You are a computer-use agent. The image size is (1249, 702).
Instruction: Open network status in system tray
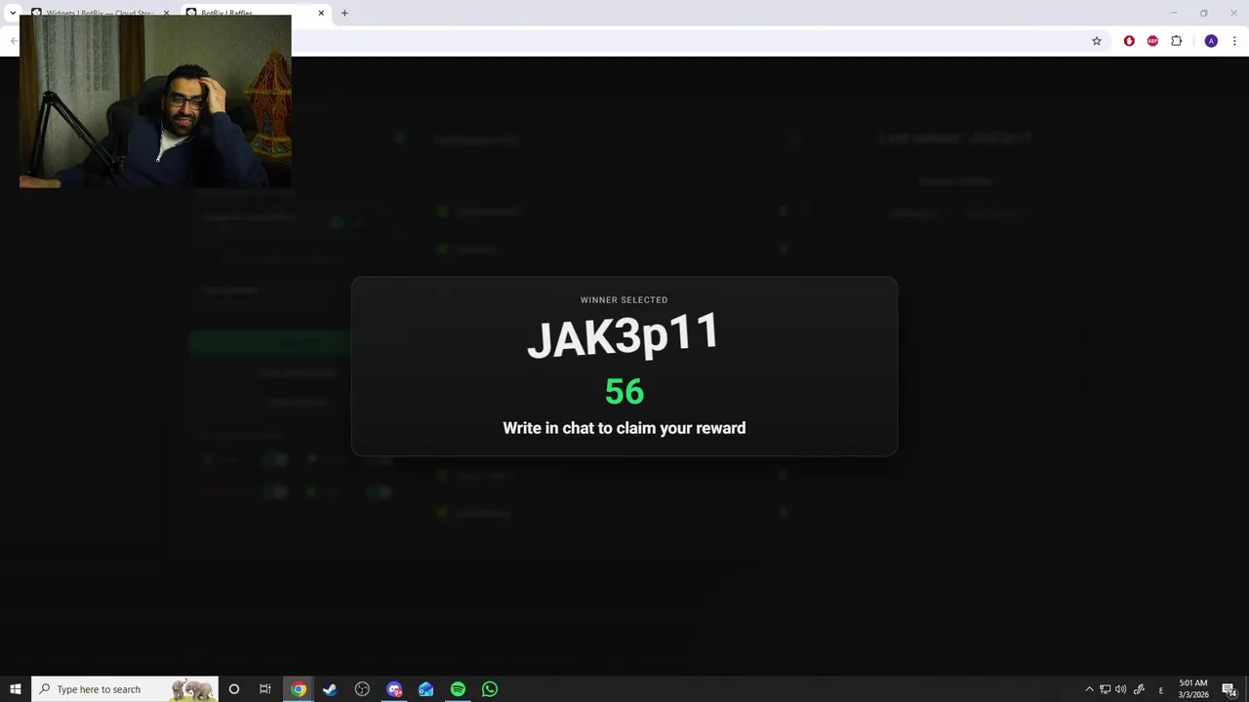click(x=1106, y=689)
